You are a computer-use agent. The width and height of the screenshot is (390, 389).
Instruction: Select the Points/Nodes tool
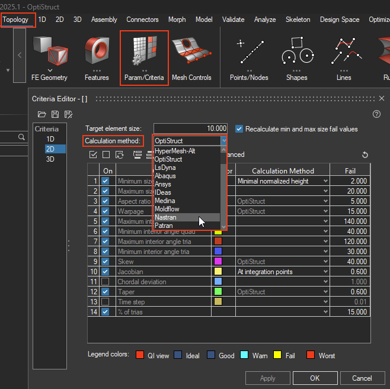(249, 59)
